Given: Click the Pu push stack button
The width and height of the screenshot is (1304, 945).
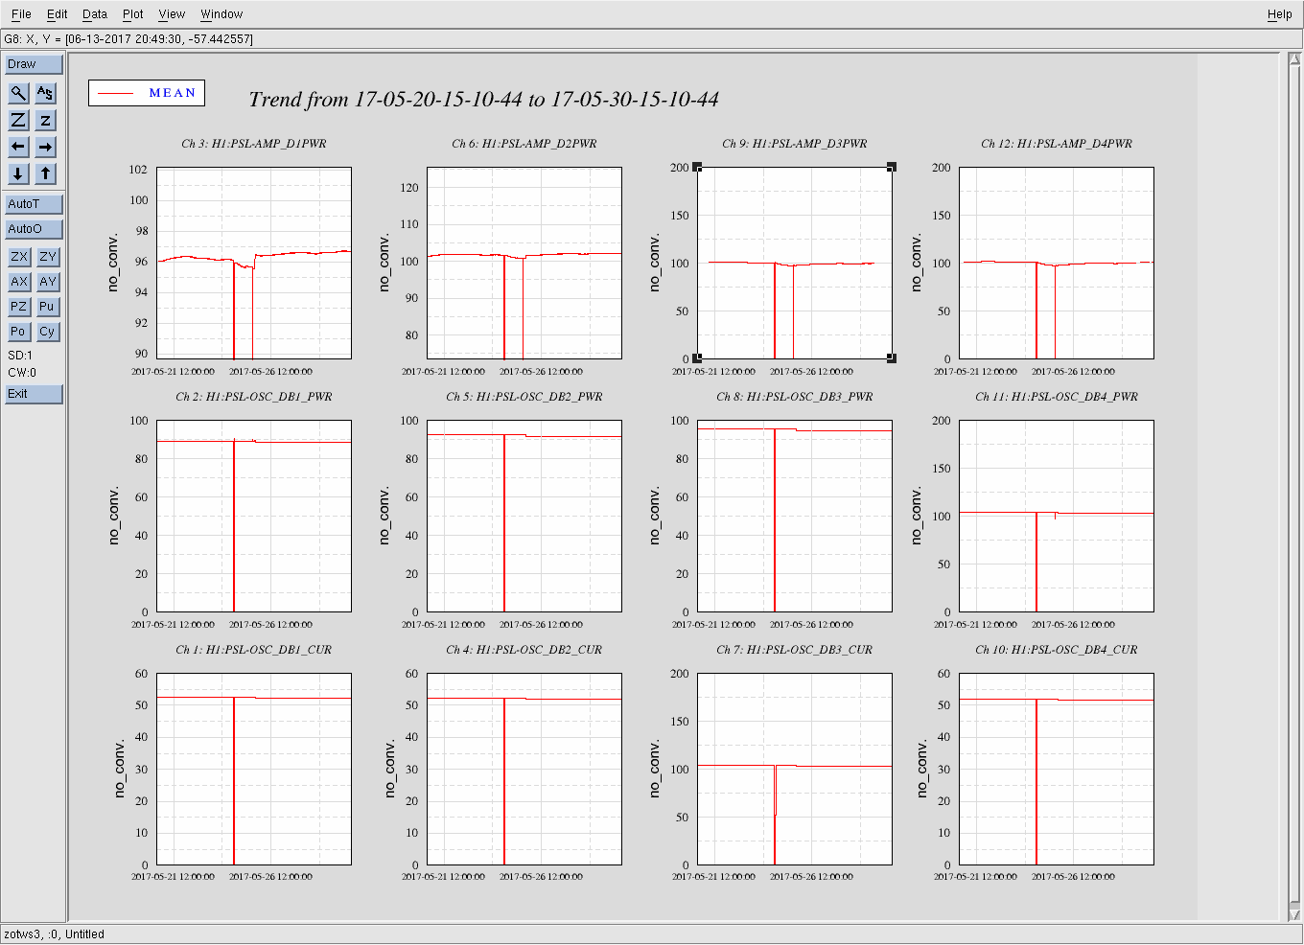Looking at the screenshot, I should pyautogui.click(x=48, y=307).
